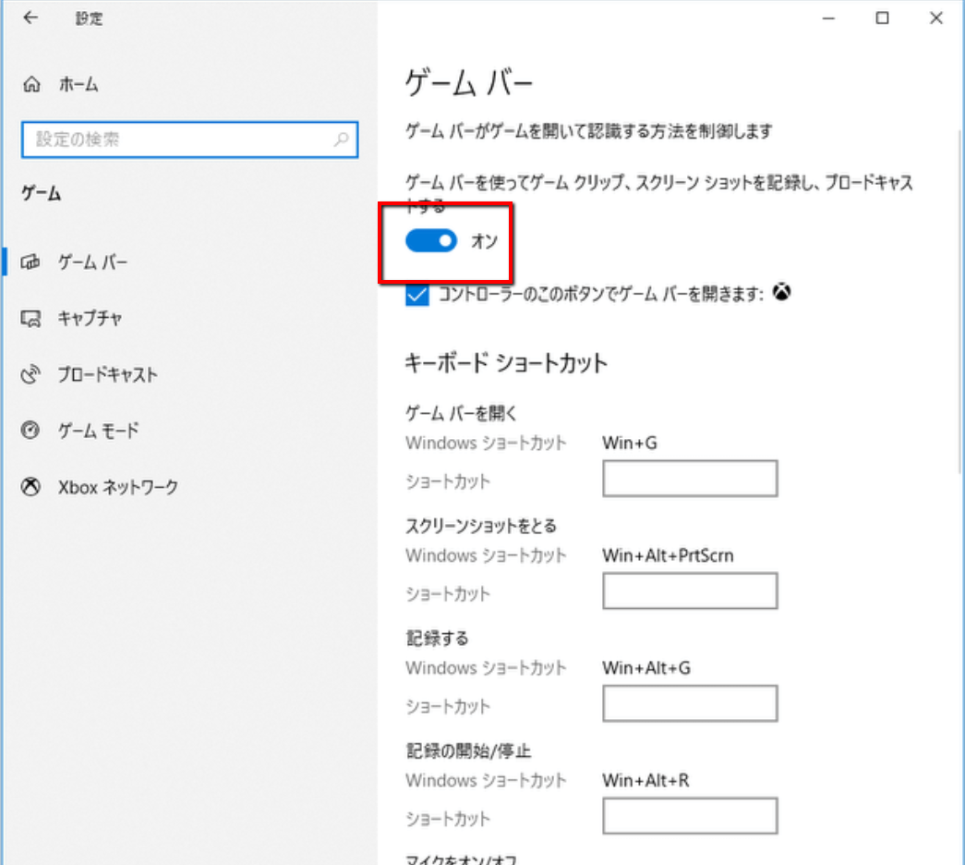
Task: Click the スクリーンショットをとる shortcut input field
Action: tap(689, 591)
